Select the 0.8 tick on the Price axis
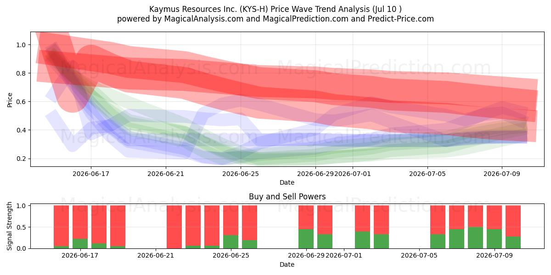The height and width of the screenshot is (275, 551). click(x=22, y=73)
